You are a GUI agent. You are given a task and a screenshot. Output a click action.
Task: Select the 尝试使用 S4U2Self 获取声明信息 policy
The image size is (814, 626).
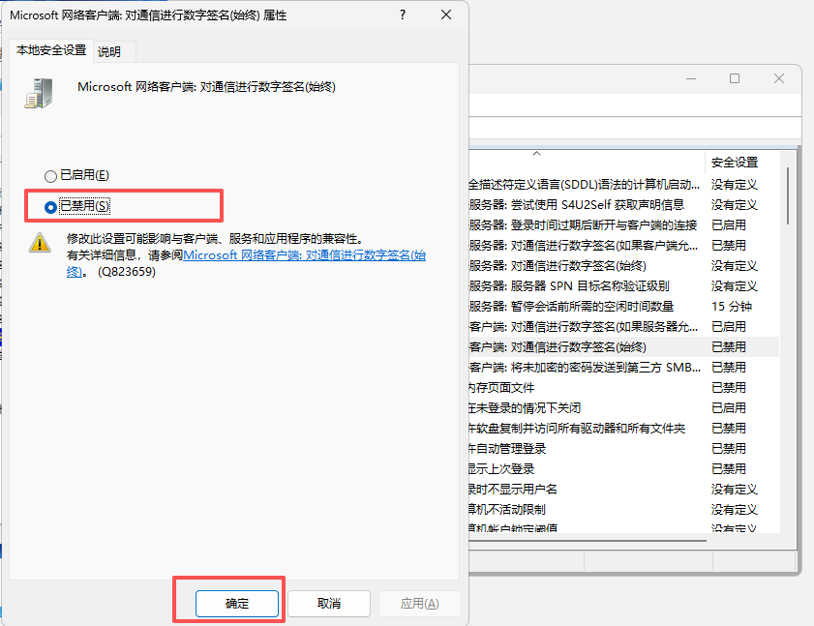click(x=577, y=204)
